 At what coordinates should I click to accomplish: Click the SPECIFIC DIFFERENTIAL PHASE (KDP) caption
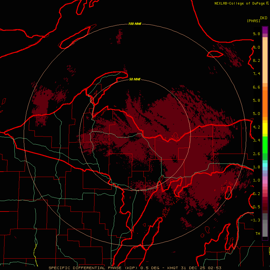pos(93,268)
